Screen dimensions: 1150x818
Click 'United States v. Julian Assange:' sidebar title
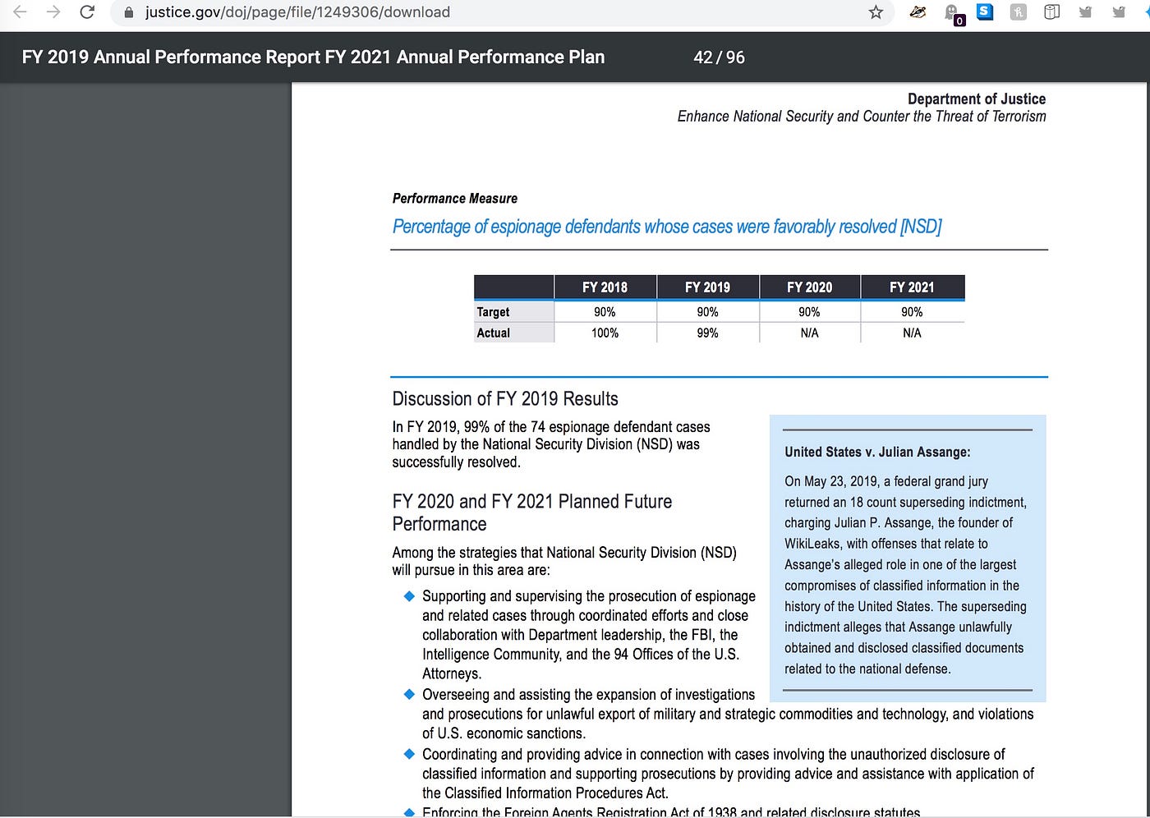point(877,452)
